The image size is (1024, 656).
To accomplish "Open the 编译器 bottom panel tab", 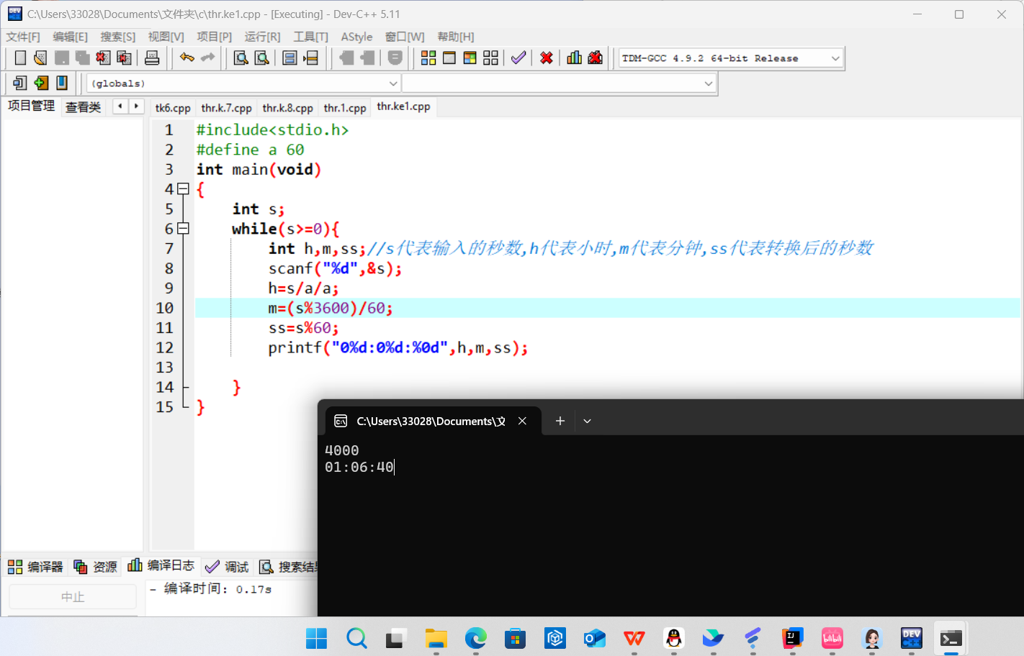I will pyautogui.click(x=35, y=567).
